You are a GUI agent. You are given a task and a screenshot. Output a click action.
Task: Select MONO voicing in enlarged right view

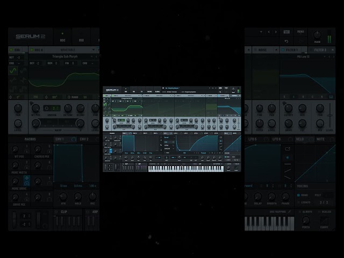302,195
